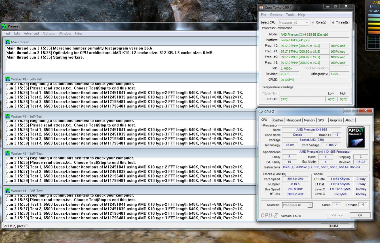Click the Main thread window icon
Viewport: 380px width, 243px height.
click(8, 42)
